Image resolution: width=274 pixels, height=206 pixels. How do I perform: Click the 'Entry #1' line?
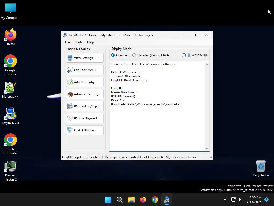tap(117, 88)
